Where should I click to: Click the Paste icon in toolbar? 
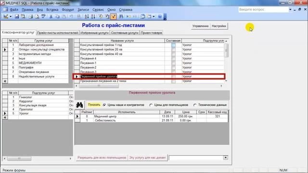(x=64, y=17)
